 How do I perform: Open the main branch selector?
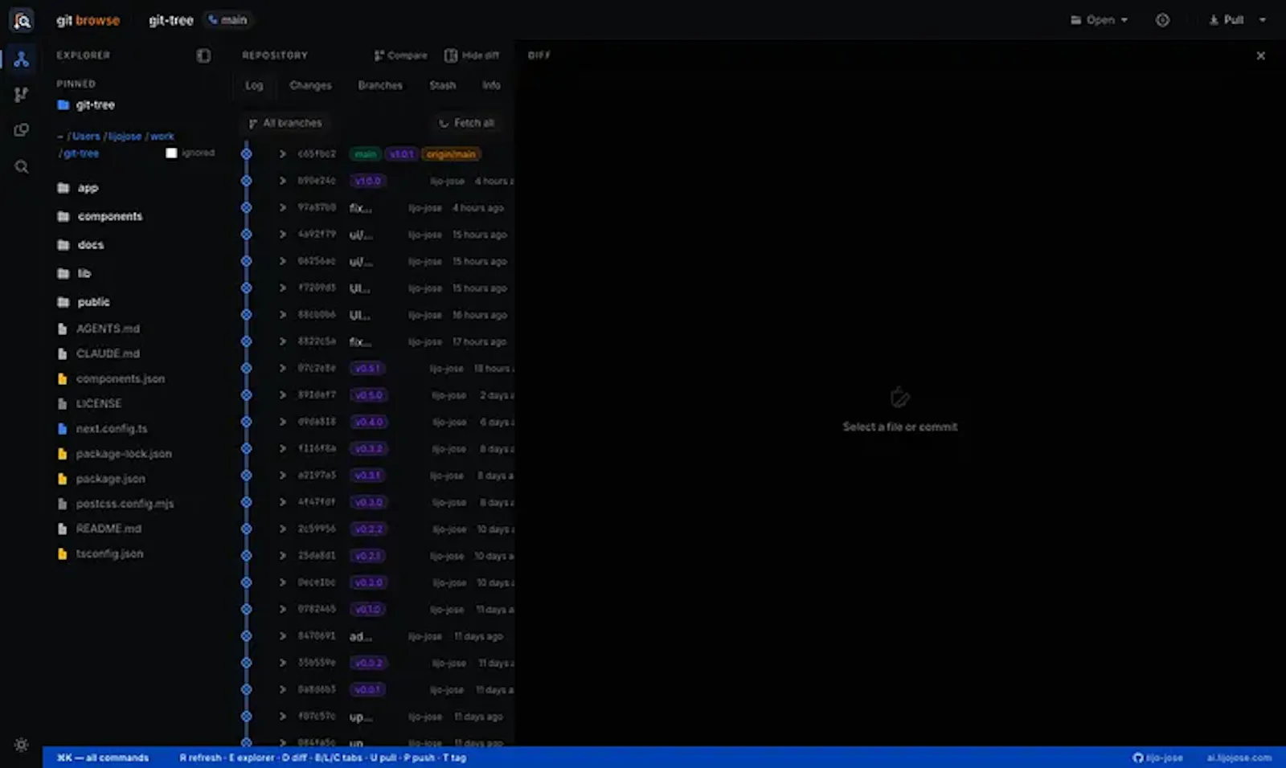pos(227,20)
